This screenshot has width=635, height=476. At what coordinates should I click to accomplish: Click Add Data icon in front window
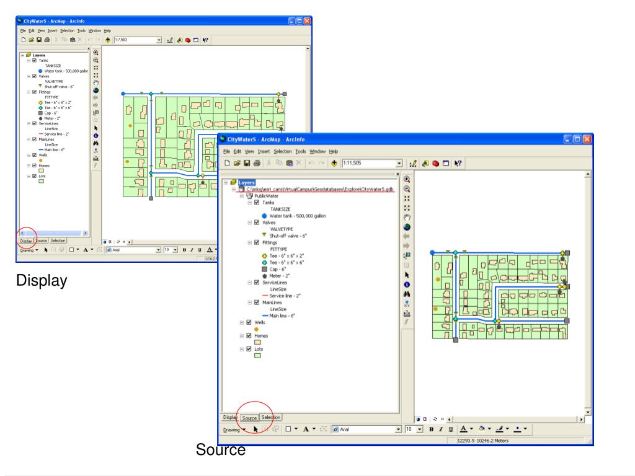[x=334, y=163]
